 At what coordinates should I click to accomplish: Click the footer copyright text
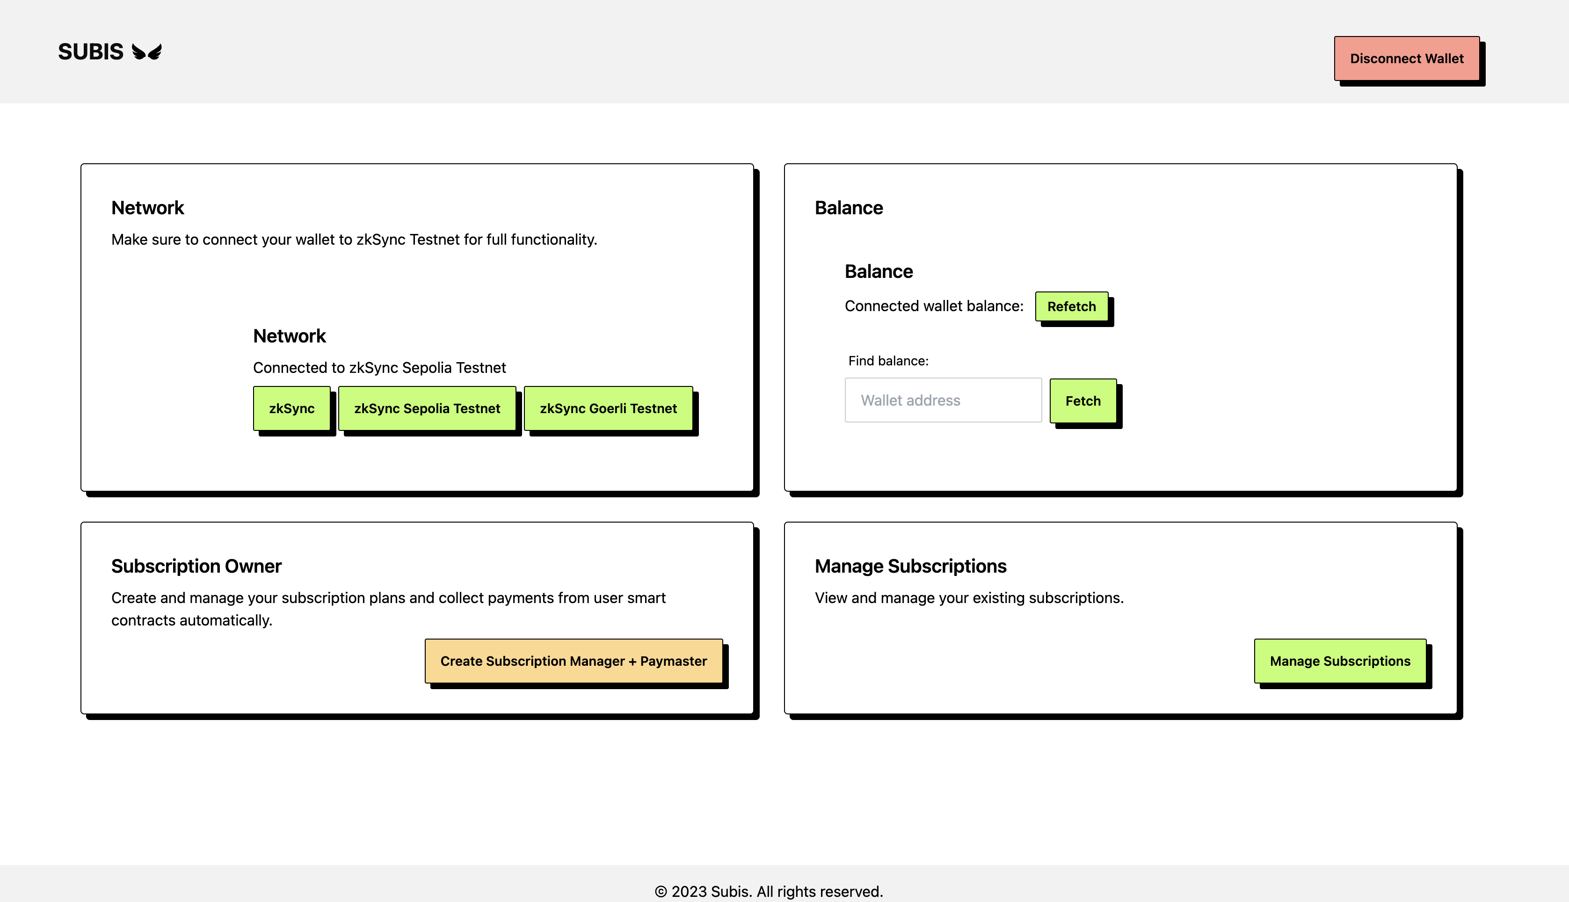769,891
